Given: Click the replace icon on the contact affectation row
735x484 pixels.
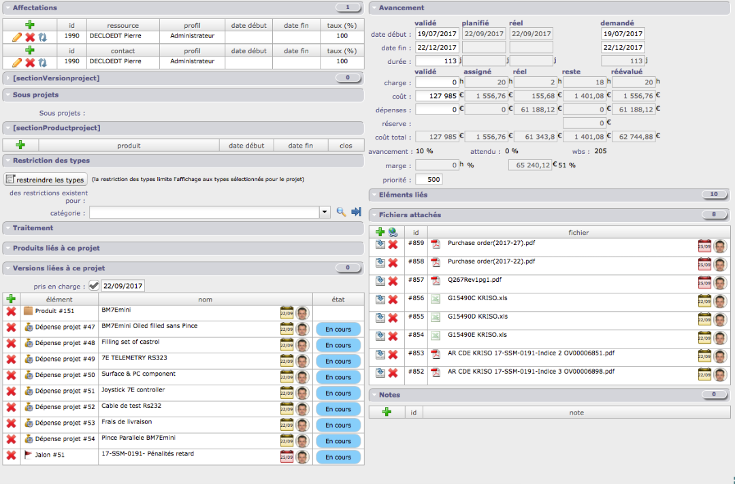Looking at the screenshot, I should 42,63.
